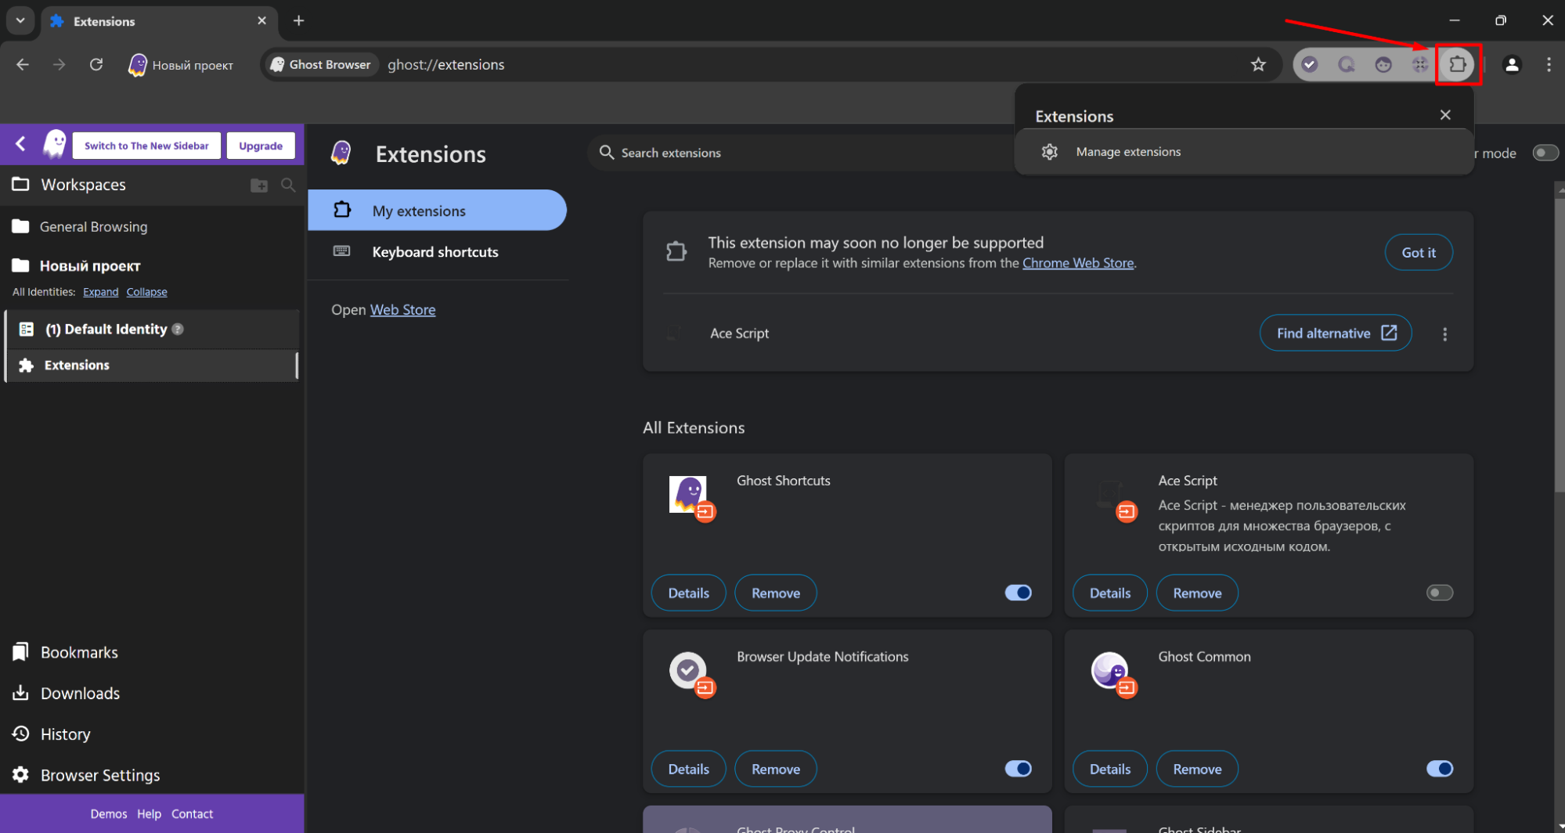
Task: Remove Browser Update Notifications extension
Action: (x=775, y=769)
